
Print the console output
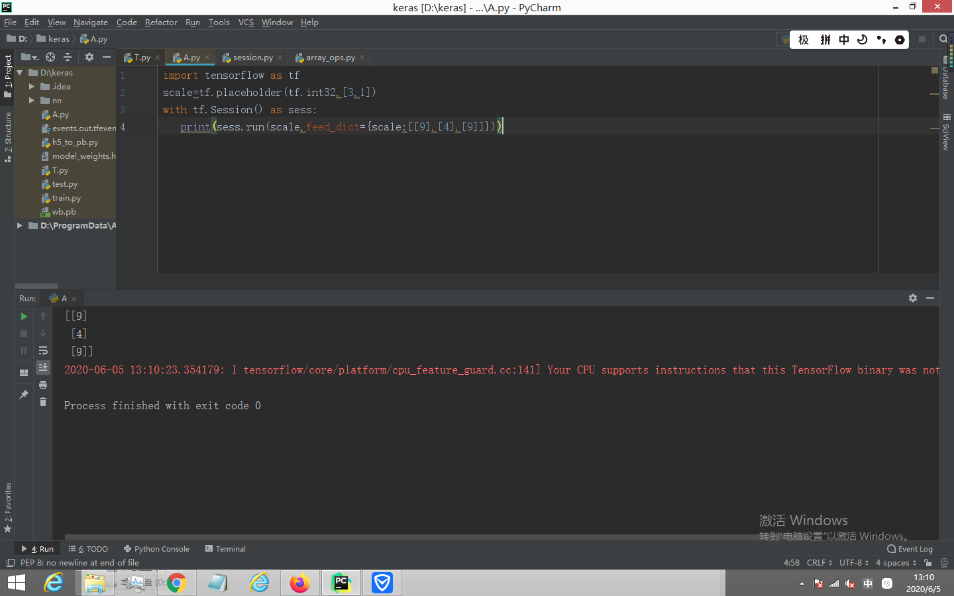click(43, 385)
